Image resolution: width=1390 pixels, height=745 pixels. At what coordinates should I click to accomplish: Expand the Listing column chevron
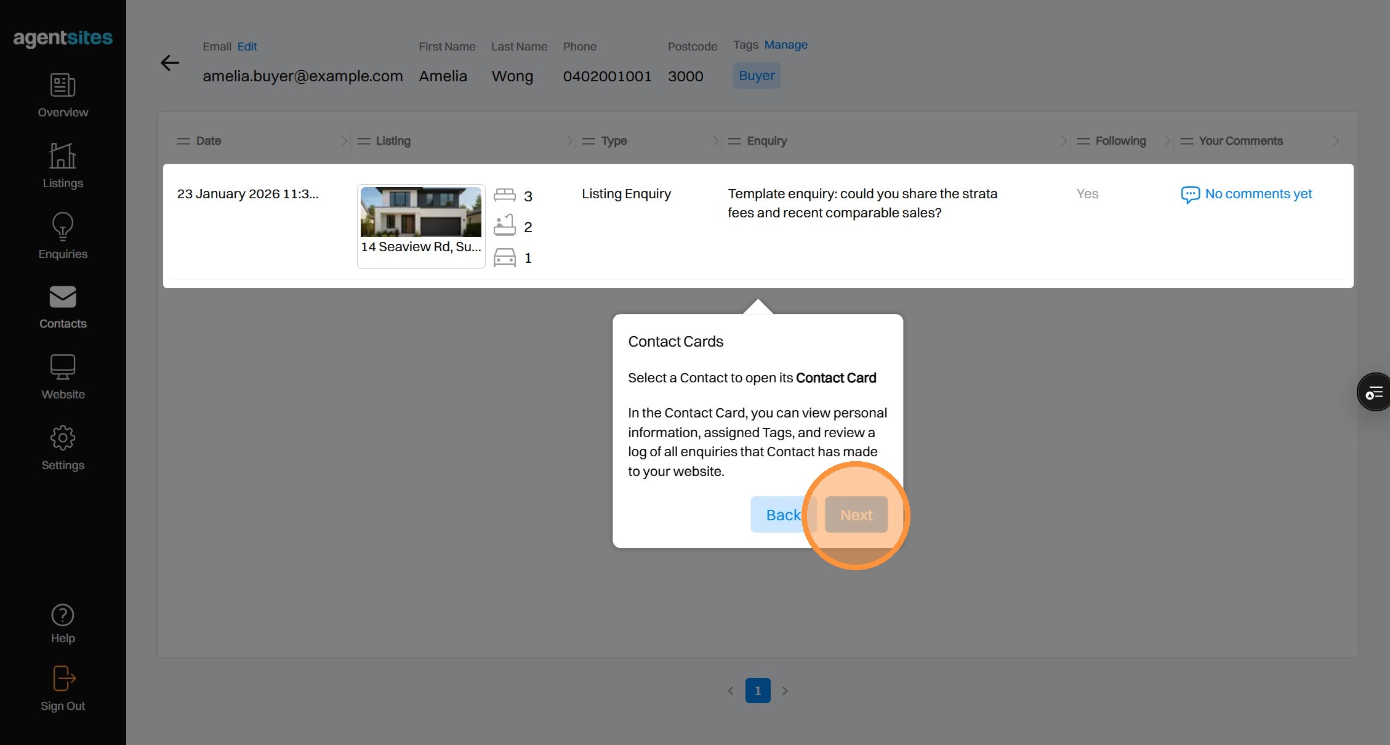pyautogui.click(x=569, y=141)
